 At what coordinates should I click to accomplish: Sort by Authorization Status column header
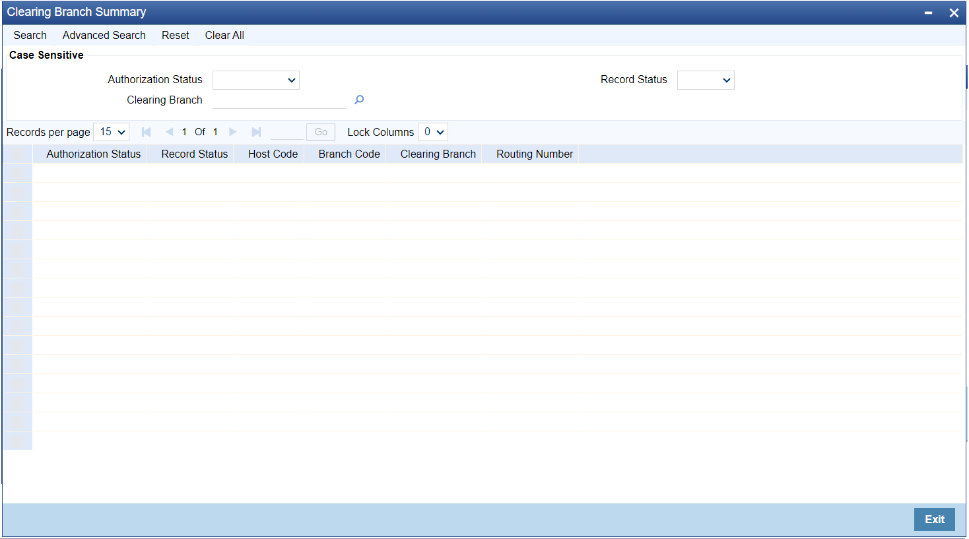pos(94,154)
